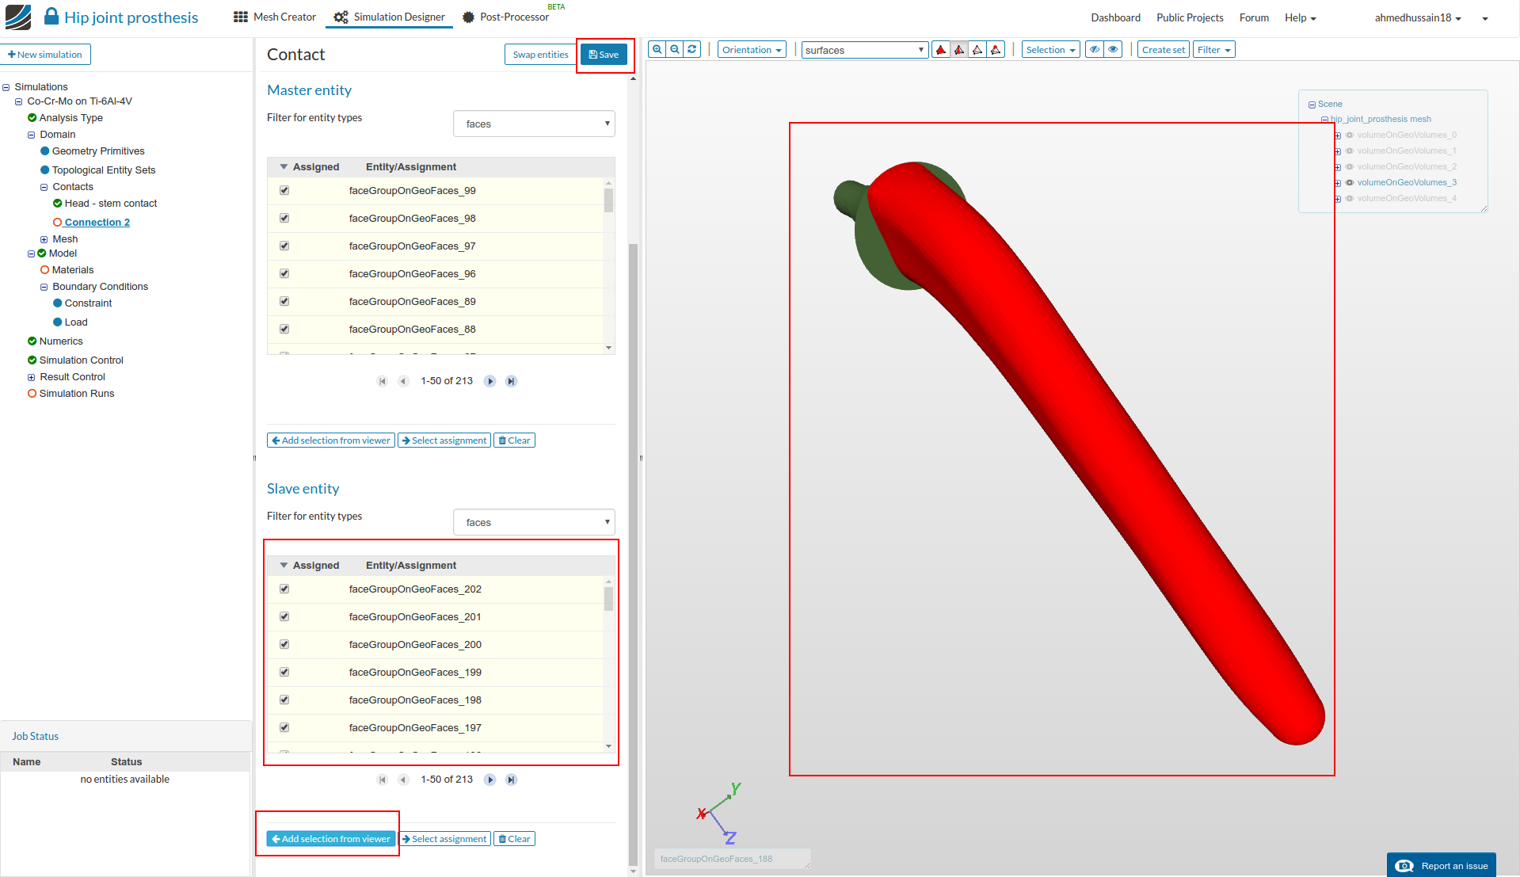This screenshot has height=877, width=1520.
Task: Save the contact settings
Action: click(x=604, y=55)
